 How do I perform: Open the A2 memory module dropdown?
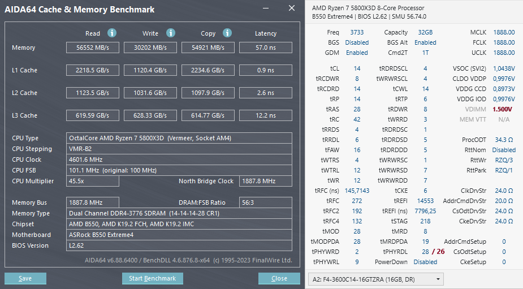[x=376, y=279]
